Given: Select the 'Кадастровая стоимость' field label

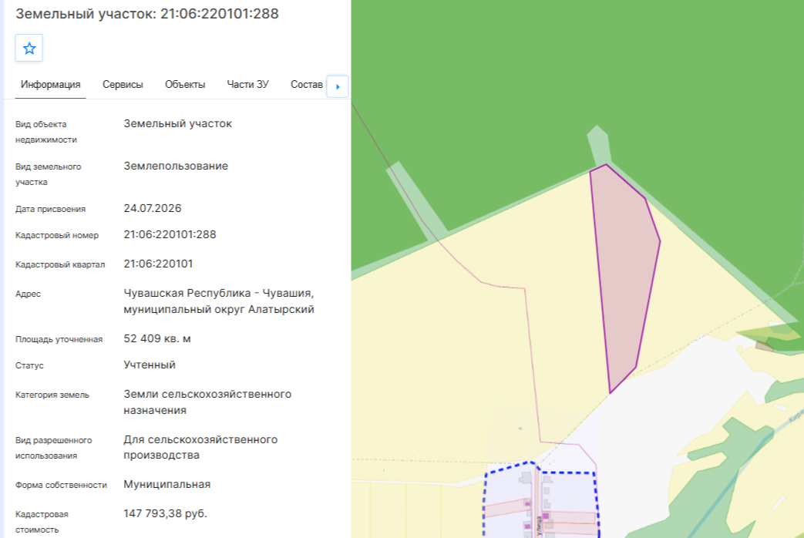Looking at the screenshot, I should pos(42,522).
